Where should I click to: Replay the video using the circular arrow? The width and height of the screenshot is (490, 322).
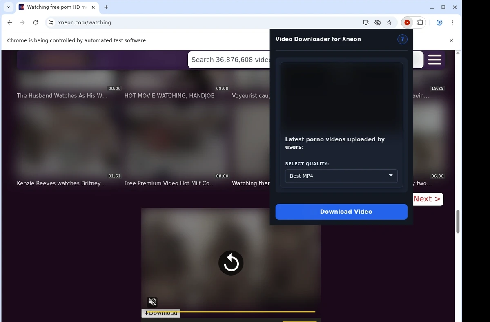click(231, 263)
